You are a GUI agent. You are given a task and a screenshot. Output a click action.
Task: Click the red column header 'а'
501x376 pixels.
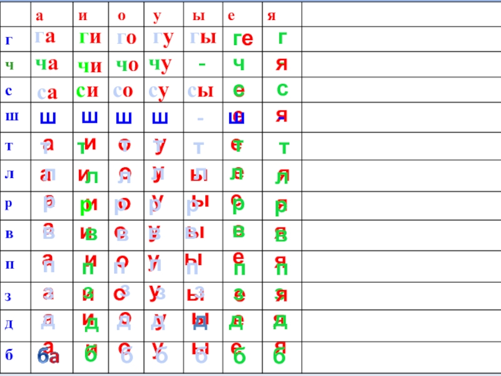point(39,16)
